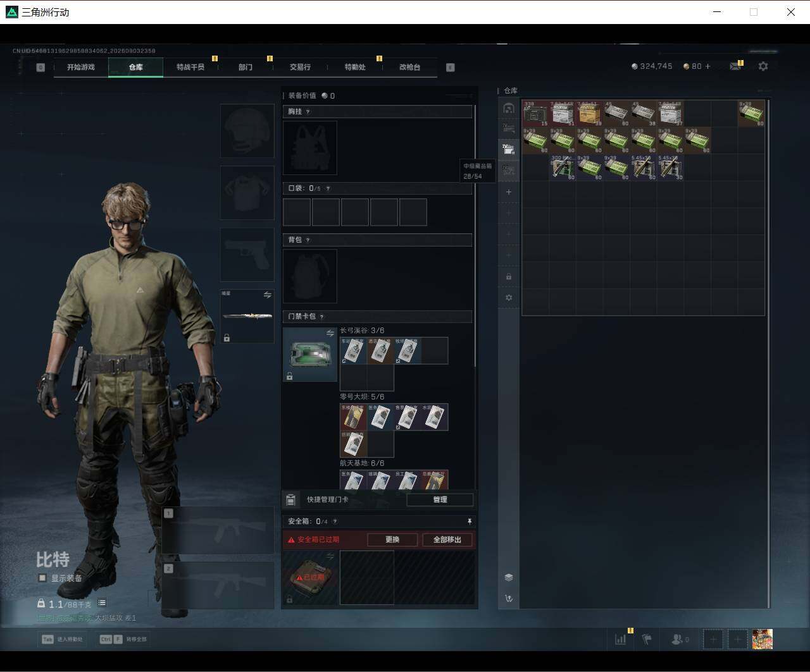Screen dimensions: 810x672
Task: Show help for 安全箱
Action: point(335,522)
